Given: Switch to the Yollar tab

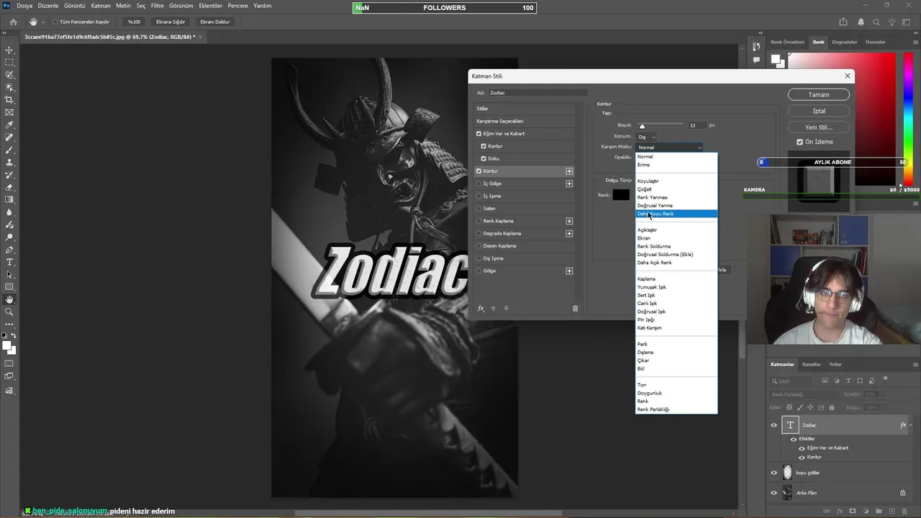Looking at the screenshot, I should tap(835, 364).
